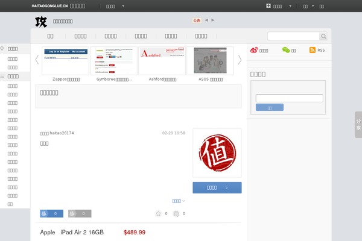Click the comment icon next to the star
362x241 pixels.
pyautogui.click(x=176, y=214)
